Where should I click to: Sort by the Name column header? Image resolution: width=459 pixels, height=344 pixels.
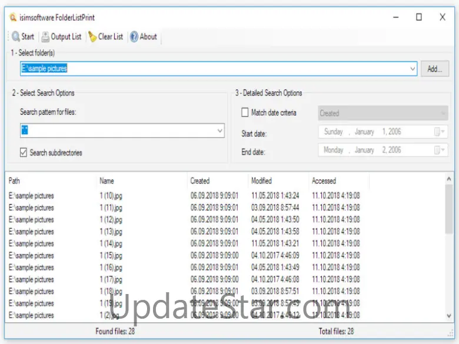click(x=107, y=181)
